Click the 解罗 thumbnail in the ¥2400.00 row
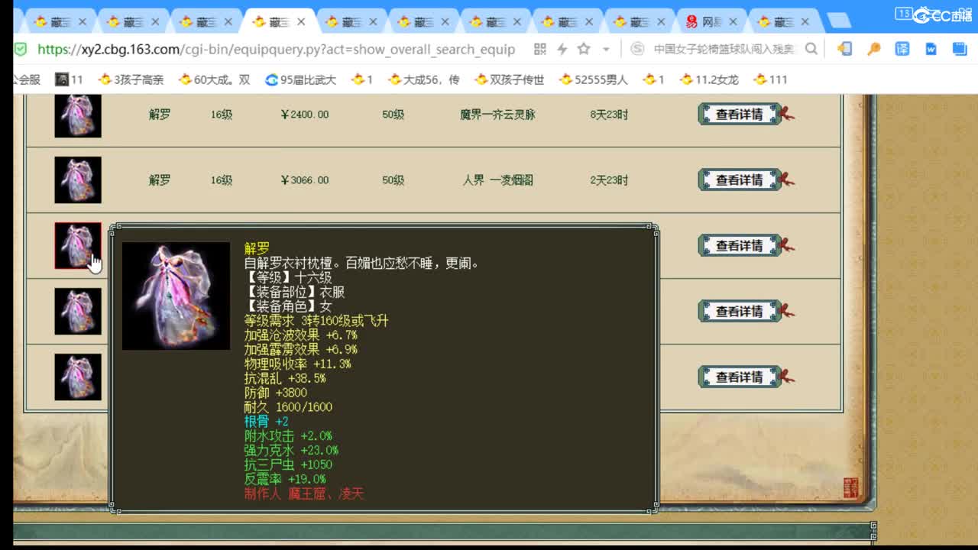The height and width of the screenshot is (550, 978). [x=78, y=115]
